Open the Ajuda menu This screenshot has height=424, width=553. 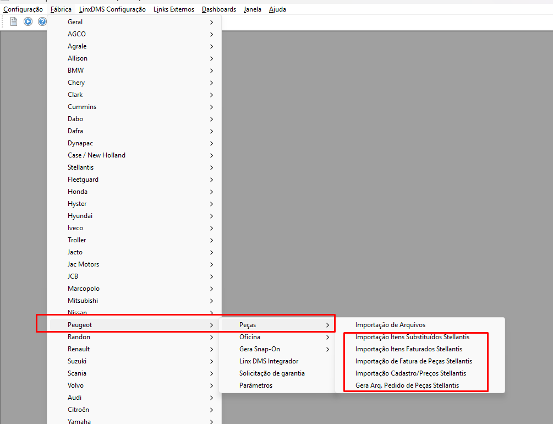pyautogui.click(x=277, y=9)
